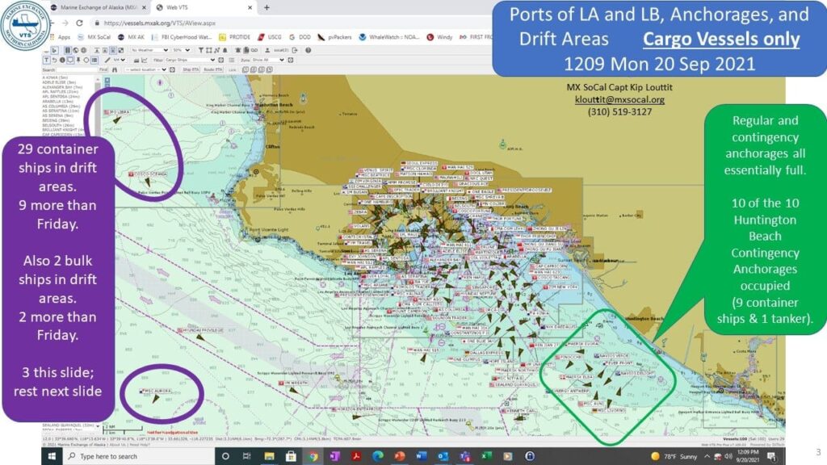Click the user profile icon
Screen dimensions: 827x465
267,50
